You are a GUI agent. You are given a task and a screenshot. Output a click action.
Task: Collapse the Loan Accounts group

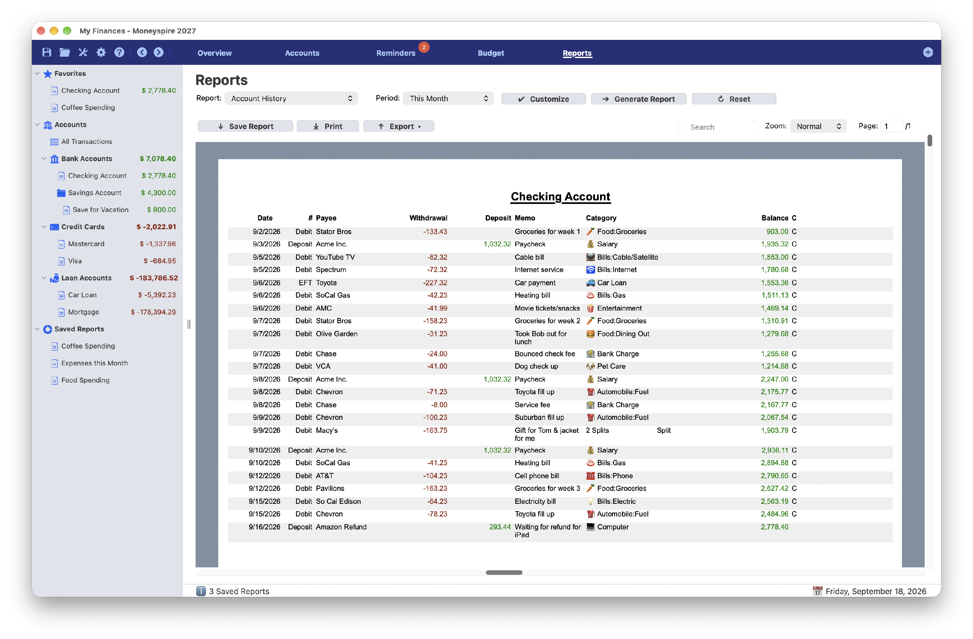[x=44, y=278]
